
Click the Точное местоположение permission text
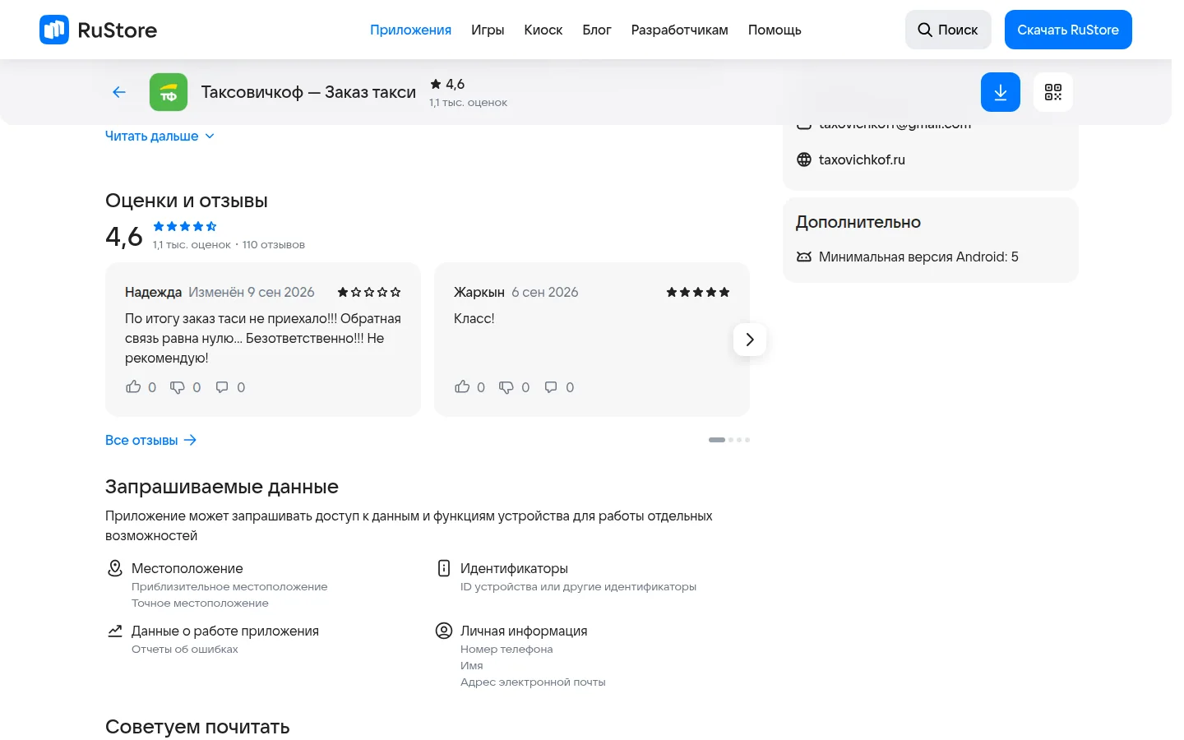(200, 603)
